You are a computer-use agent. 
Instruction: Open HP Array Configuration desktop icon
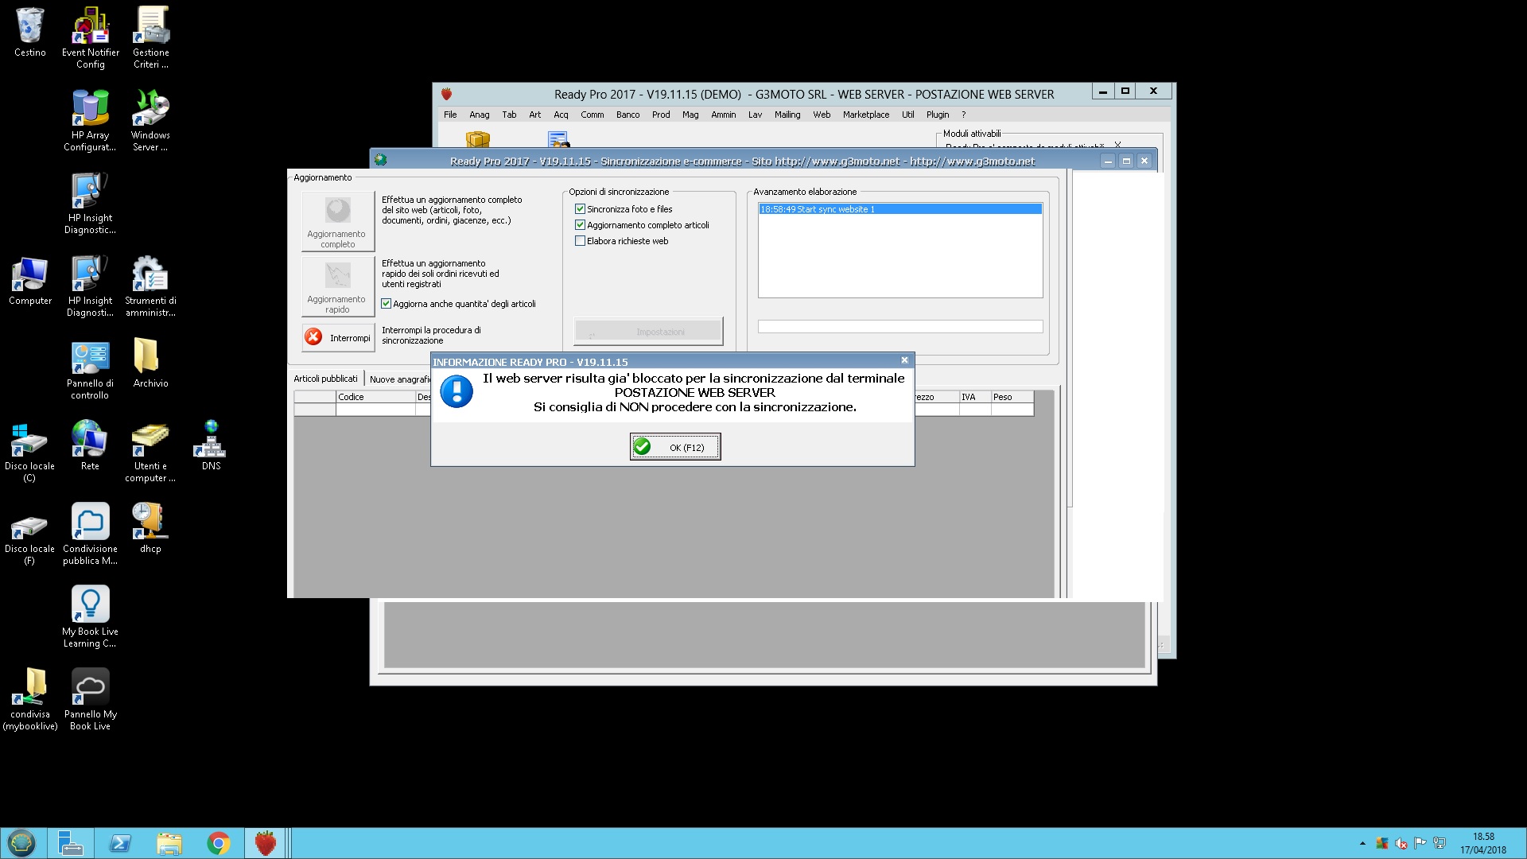pyautogui.click(x=90, y=121)
